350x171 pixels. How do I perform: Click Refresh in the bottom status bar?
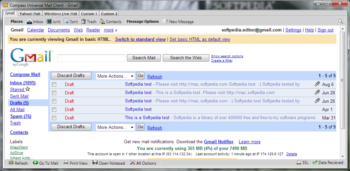[x=18, y=163]
